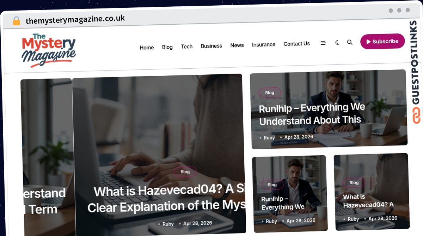Click Apr 28, 2026 on small Runlhlp card
Viewport: 423px width, 236px height.
[x=301, y=221]
